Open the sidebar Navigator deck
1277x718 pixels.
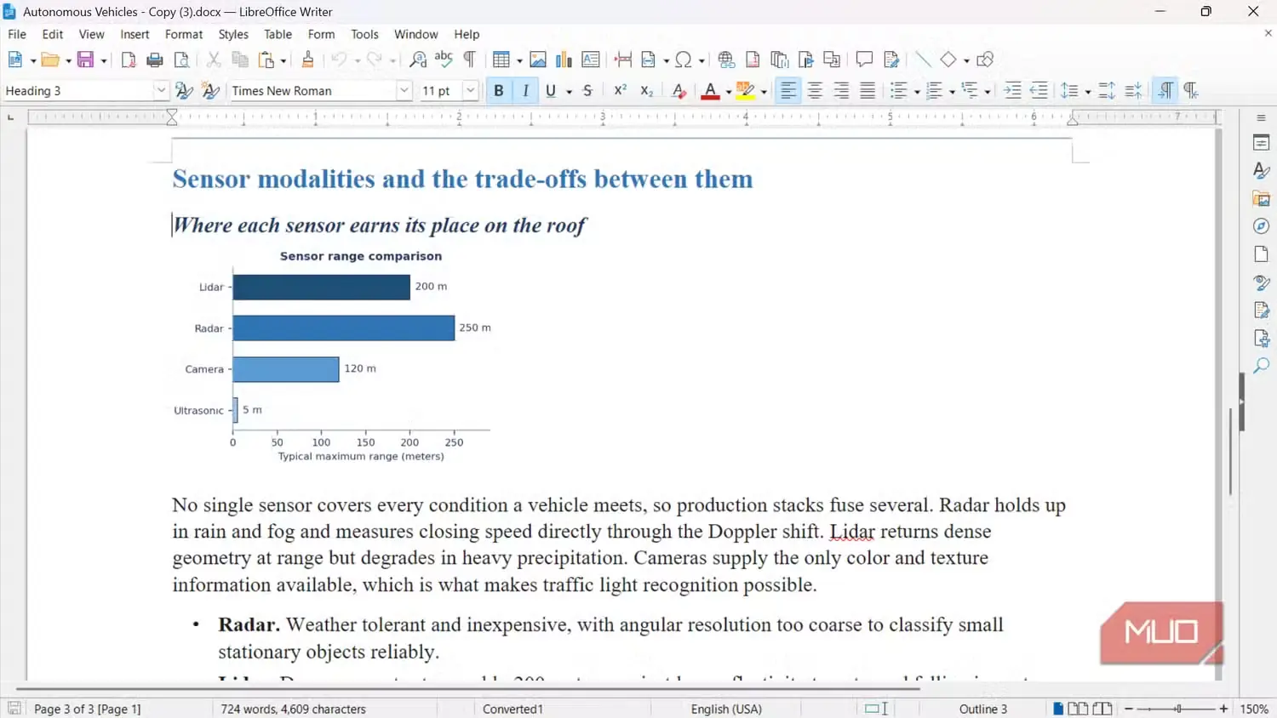[x=1262, y=226]
